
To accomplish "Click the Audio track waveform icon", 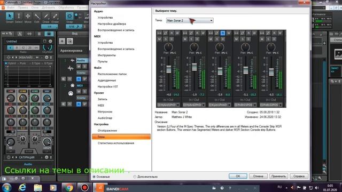I will [70, 68].
